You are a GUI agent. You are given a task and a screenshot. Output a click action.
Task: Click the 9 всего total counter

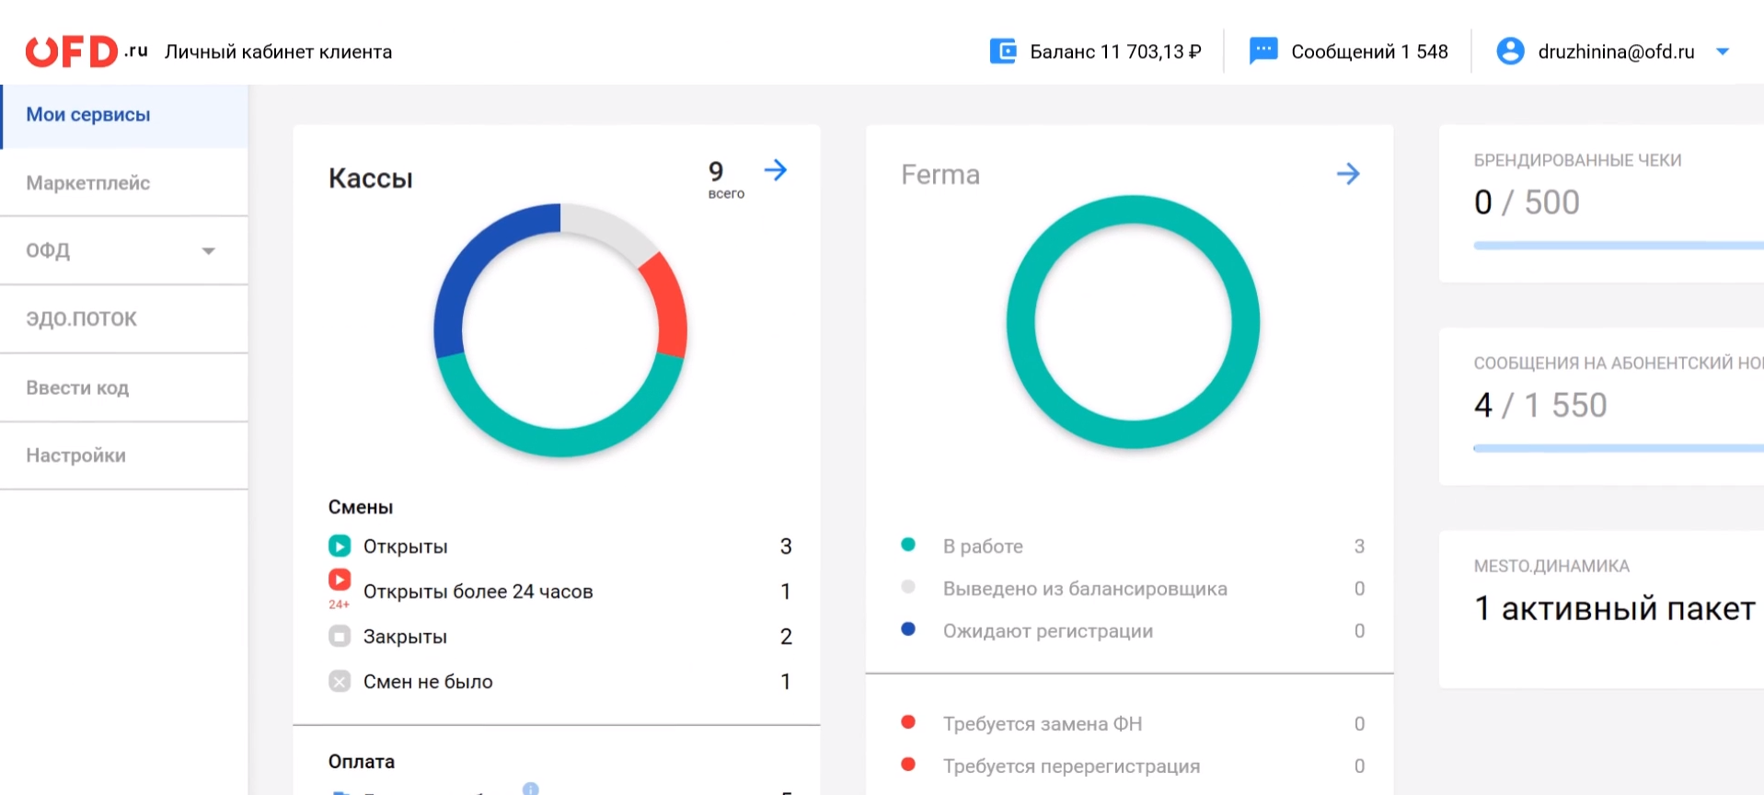(725, 179)
